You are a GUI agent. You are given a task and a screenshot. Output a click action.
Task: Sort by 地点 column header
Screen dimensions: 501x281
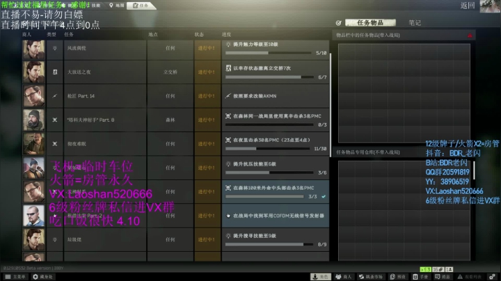152,35
